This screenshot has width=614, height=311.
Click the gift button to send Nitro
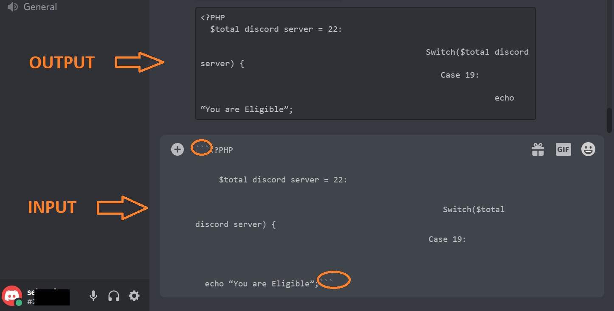click(x=538, y=149)
